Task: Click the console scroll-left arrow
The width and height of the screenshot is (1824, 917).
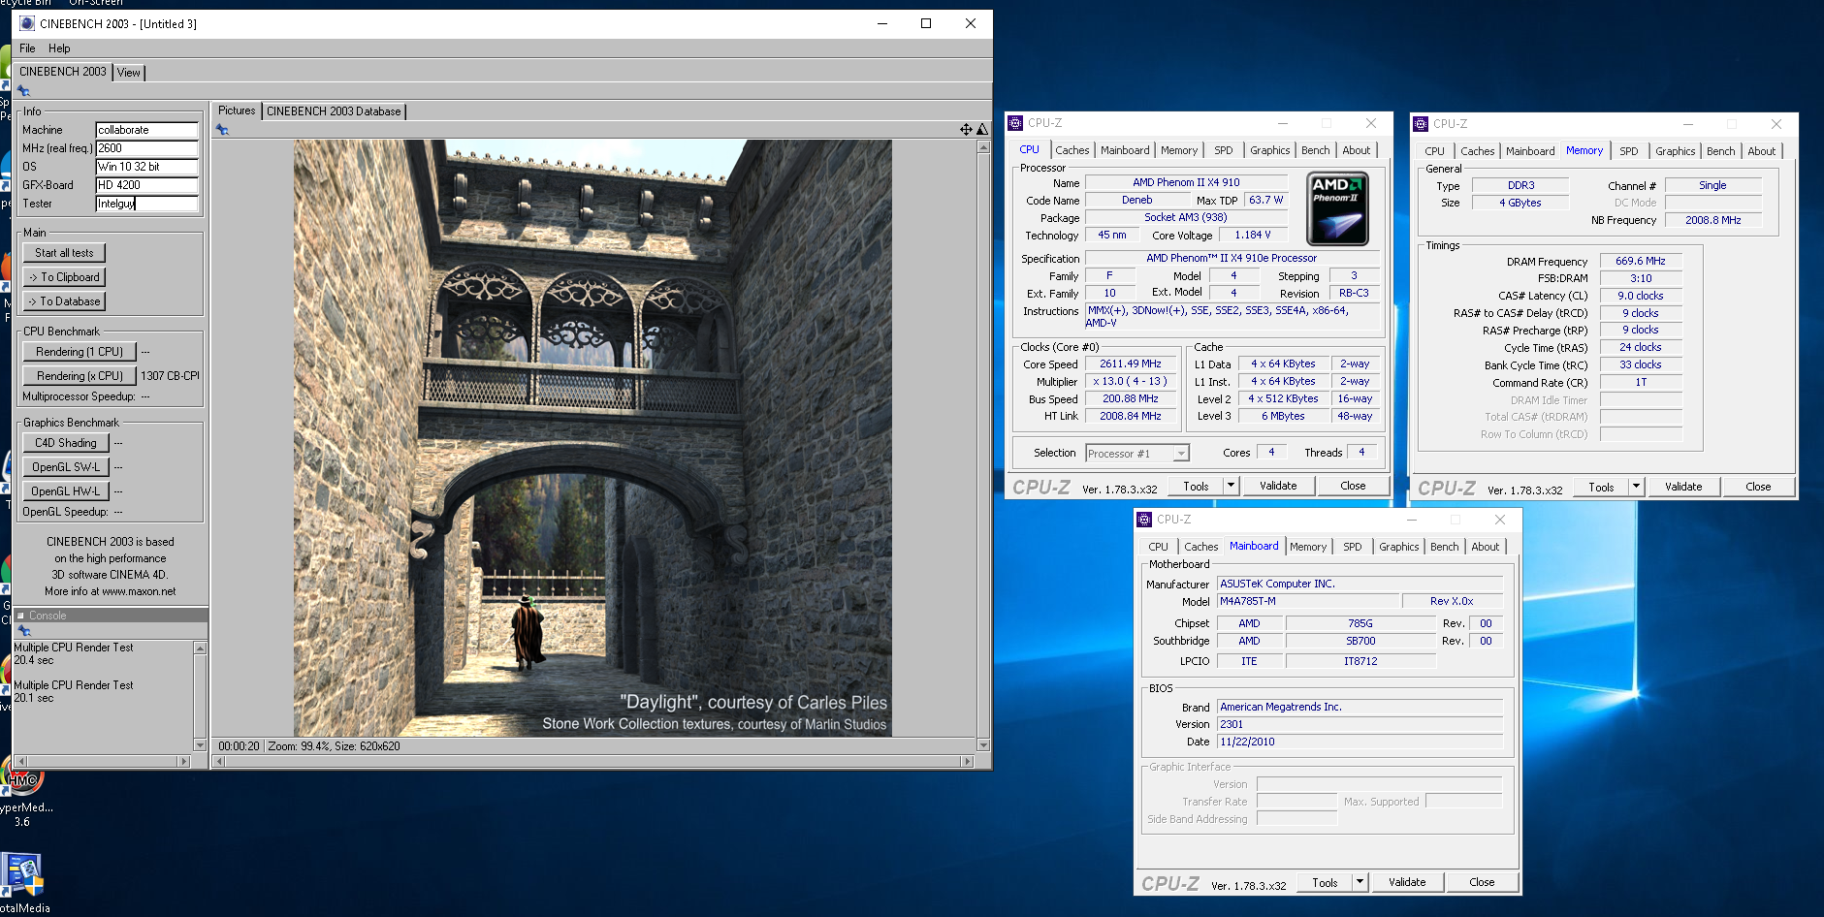Action: point(20,762)
